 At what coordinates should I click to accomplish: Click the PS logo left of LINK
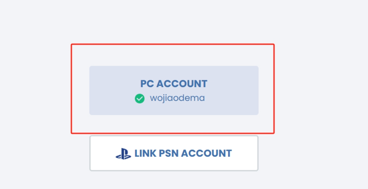click(123, 154)
